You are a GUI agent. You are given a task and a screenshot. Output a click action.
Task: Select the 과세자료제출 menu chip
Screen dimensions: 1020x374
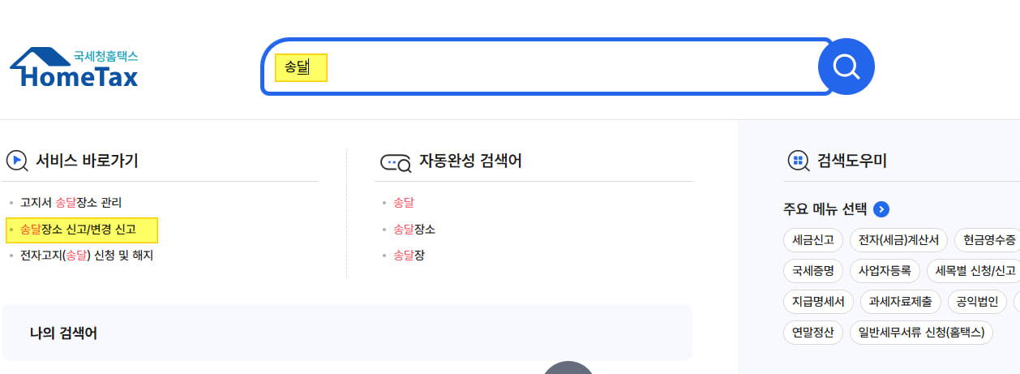click(900, 302)
